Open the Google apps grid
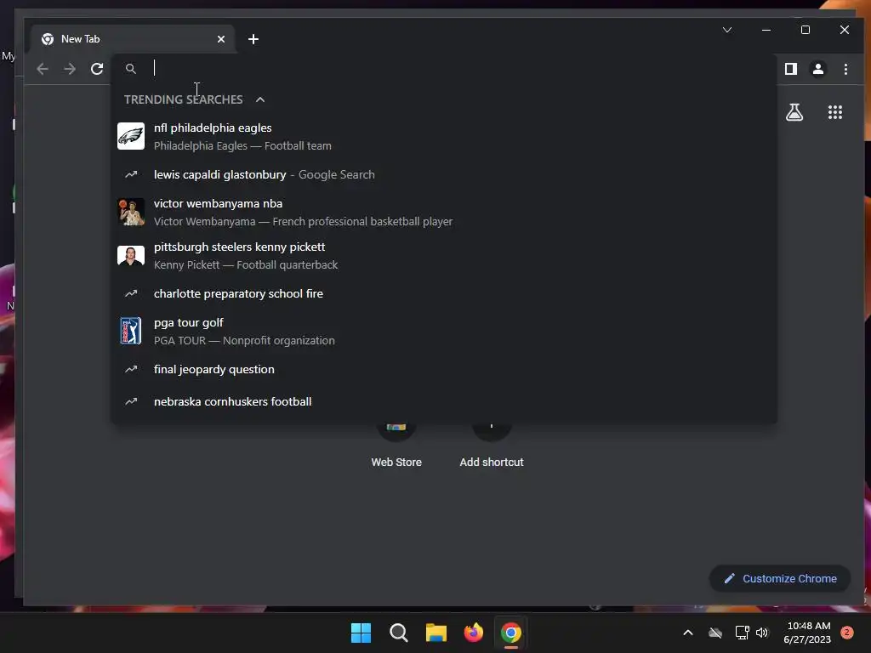 [835, 113]
